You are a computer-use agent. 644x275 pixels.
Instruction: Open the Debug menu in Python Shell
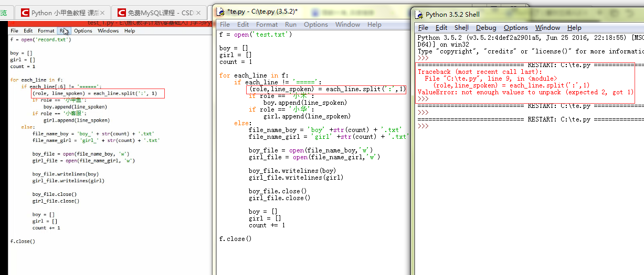click(486, 28)
